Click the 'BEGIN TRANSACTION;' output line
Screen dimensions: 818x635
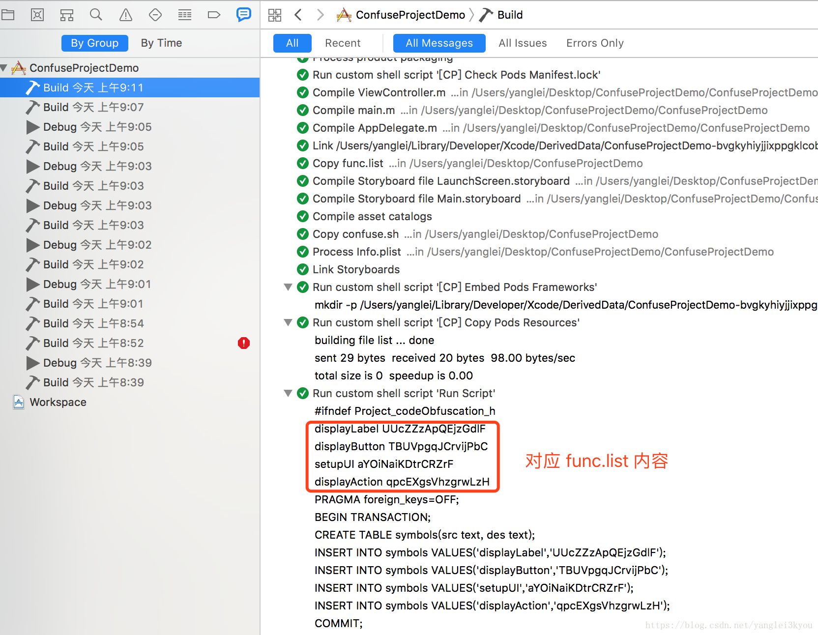pyautogui.click(x=373, y=517)
